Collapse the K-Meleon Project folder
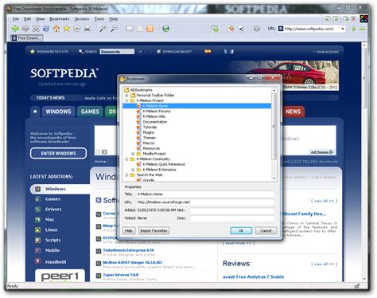The height and width of the screenshot is (298, 377). [x=126, y=100]
